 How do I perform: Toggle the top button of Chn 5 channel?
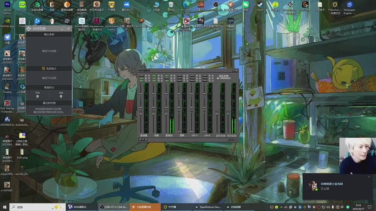tap(192, 76)
